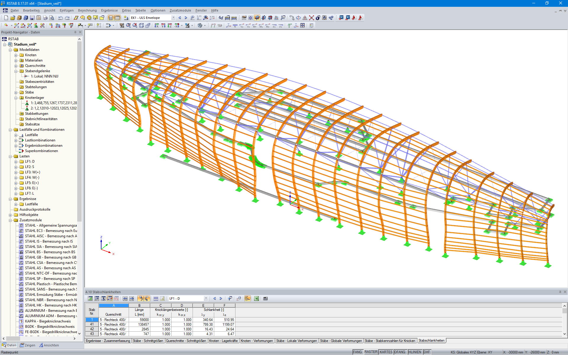Open the Berechnung menu
This screenshot has width=568, height=355.
click(x=87, y=10)
